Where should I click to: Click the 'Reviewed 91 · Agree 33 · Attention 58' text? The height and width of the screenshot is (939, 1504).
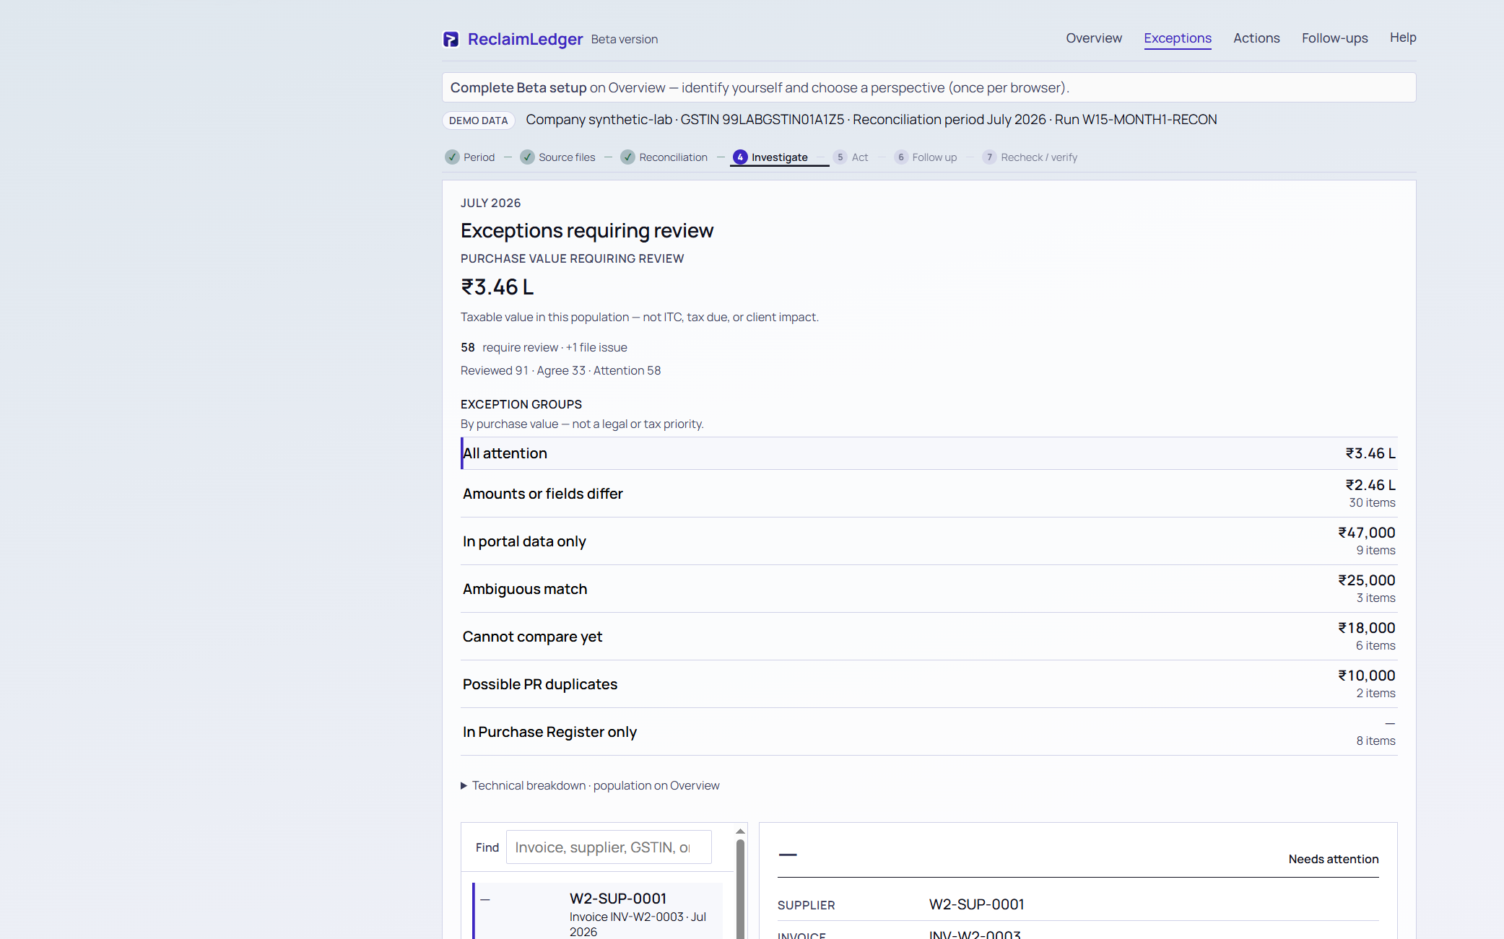coord(560,370)
